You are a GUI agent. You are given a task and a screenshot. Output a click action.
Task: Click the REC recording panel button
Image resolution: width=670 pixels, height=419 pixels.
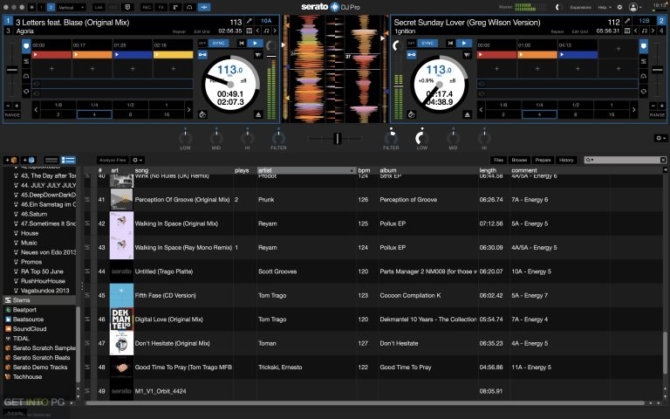tap(147, 7)
